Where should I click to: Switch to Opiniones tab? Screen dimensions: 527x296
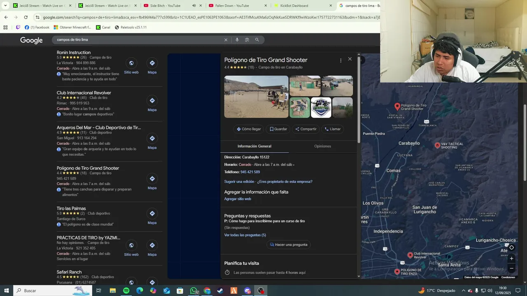[322, 146]
